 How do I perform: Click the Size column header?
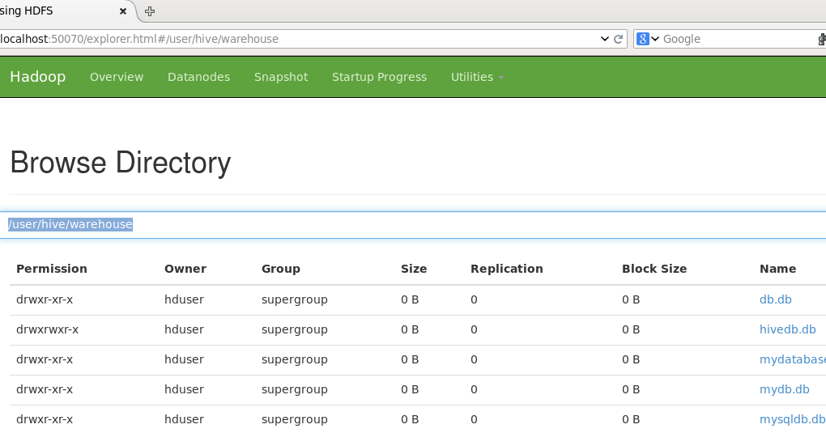click(414, 269)
